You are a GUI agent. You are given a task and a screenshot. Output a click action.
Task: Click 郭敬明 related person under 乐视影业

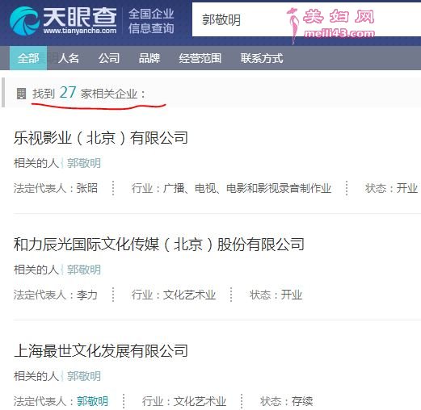[x=84, y=163]
